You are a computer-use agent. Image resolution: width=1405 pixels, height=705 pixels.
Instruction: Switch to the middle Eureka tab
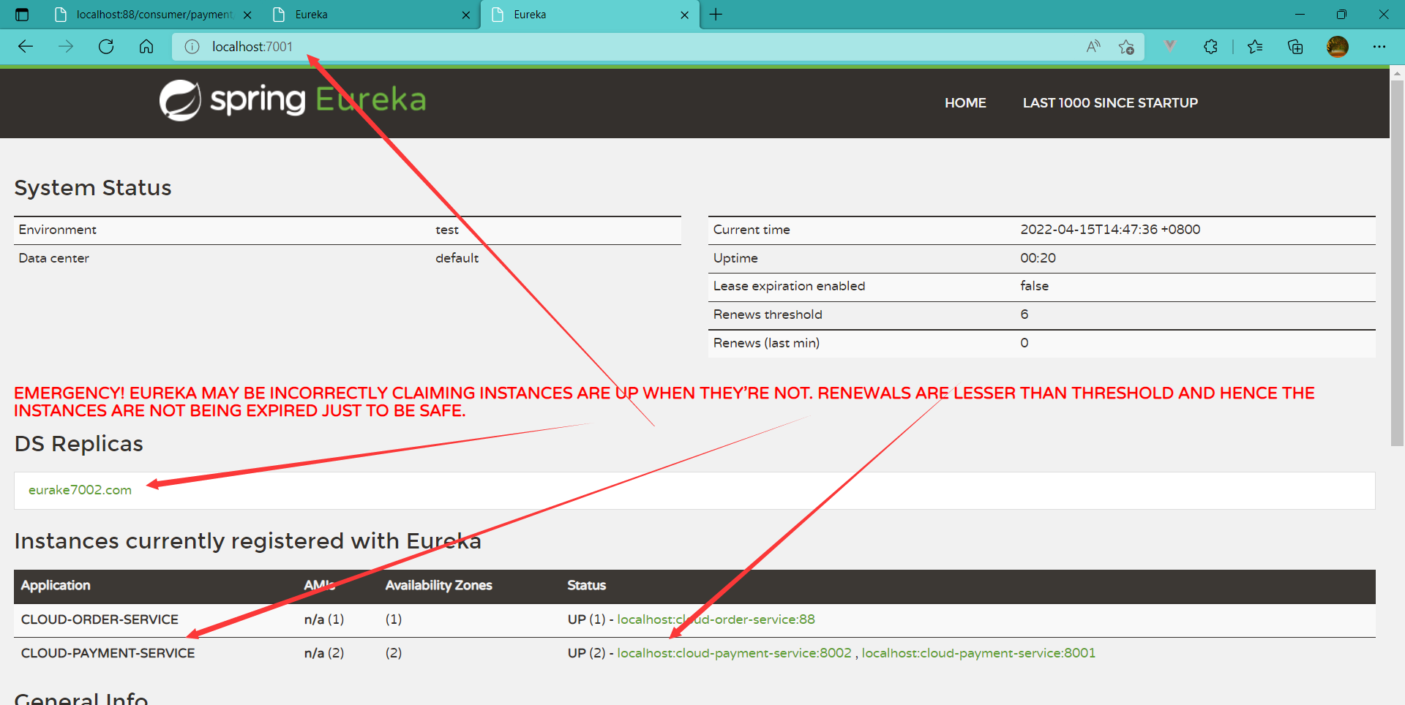click(x=372, y=15)
